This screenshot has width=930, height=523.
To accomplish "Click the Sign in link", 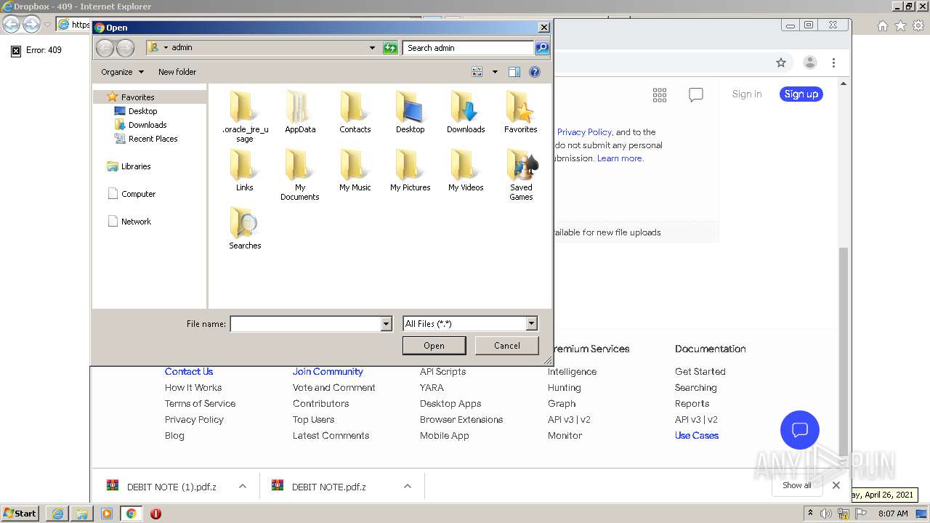I will [x=747, y=94].
